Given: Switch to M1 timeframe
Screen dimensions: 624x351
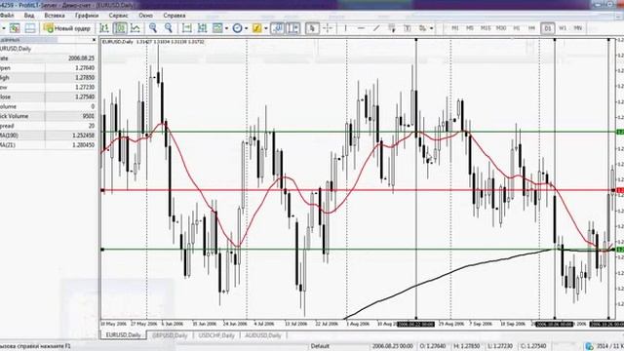Looking at the screenshot, I should [455, 28].
